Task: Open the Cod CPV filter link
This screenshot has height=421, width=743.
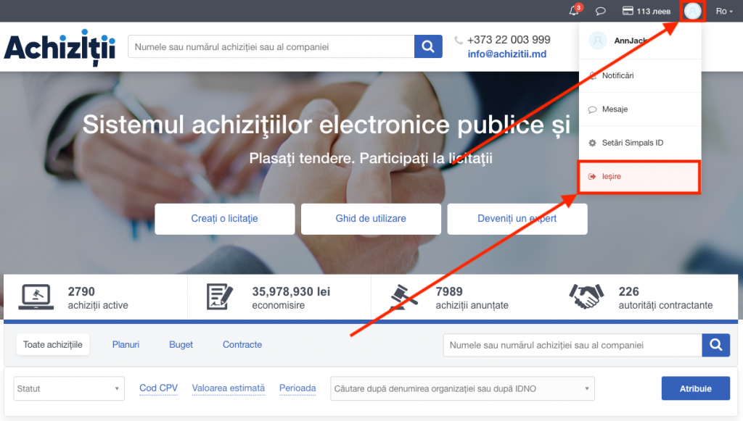Action: click(158, 388)
